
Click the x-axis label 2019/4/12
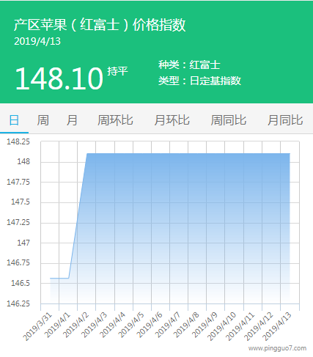click(x=259, y=326)
